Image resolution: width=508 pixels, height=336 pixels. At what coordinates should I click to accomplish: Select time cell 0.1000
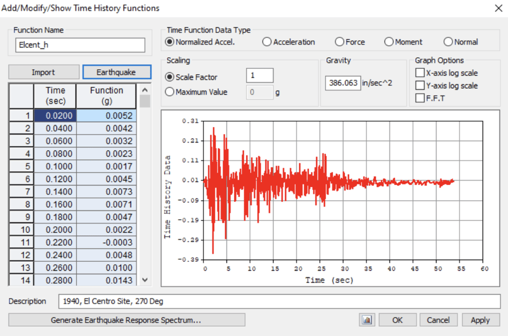tap(55, 166)
